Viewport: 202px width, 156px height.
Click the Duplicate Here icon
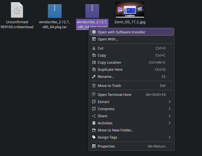coord(94,69)
